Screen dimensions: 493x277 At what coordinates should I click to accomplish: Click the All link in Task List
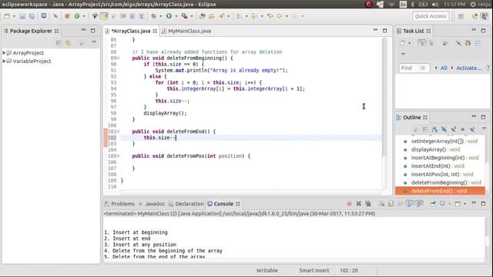pyautogui.click(x=444, y=68)
